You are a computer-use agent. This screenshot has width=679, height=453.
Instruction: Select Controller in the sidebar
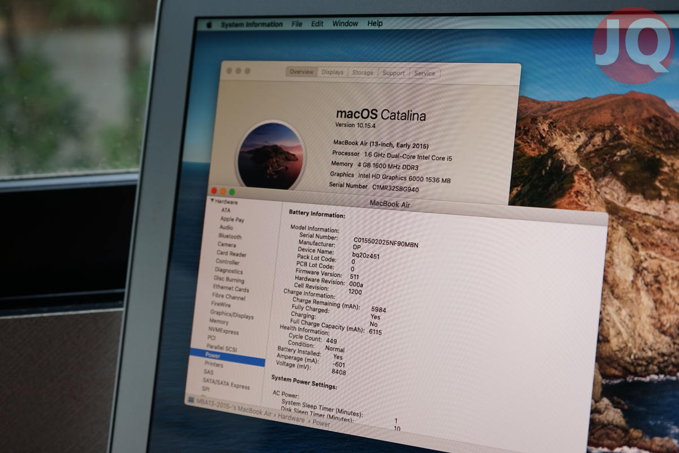pos(227,262)
